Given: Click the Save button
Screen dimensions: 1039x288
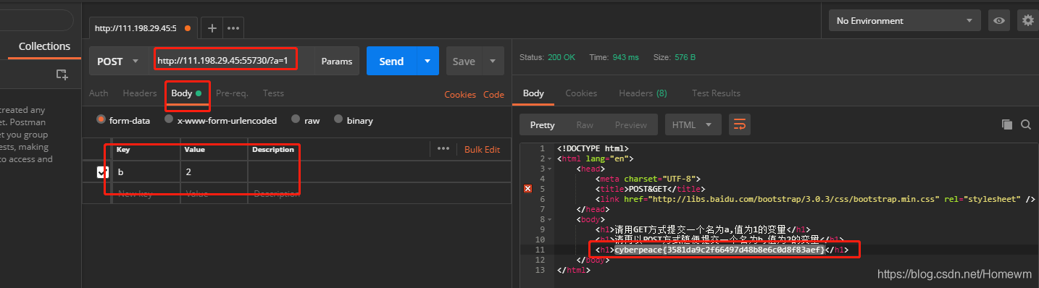Looking at the screenshot, I should pyautogui.click(x=464, y=62).
